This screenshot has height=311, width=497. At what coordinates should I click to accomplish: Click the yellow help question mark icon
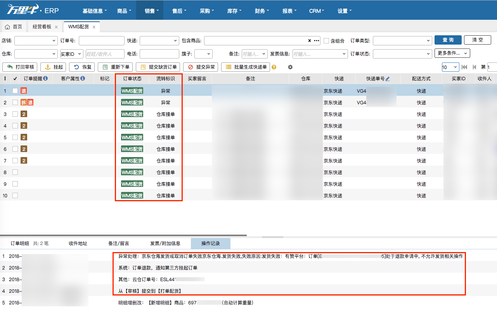pos(274,67)
